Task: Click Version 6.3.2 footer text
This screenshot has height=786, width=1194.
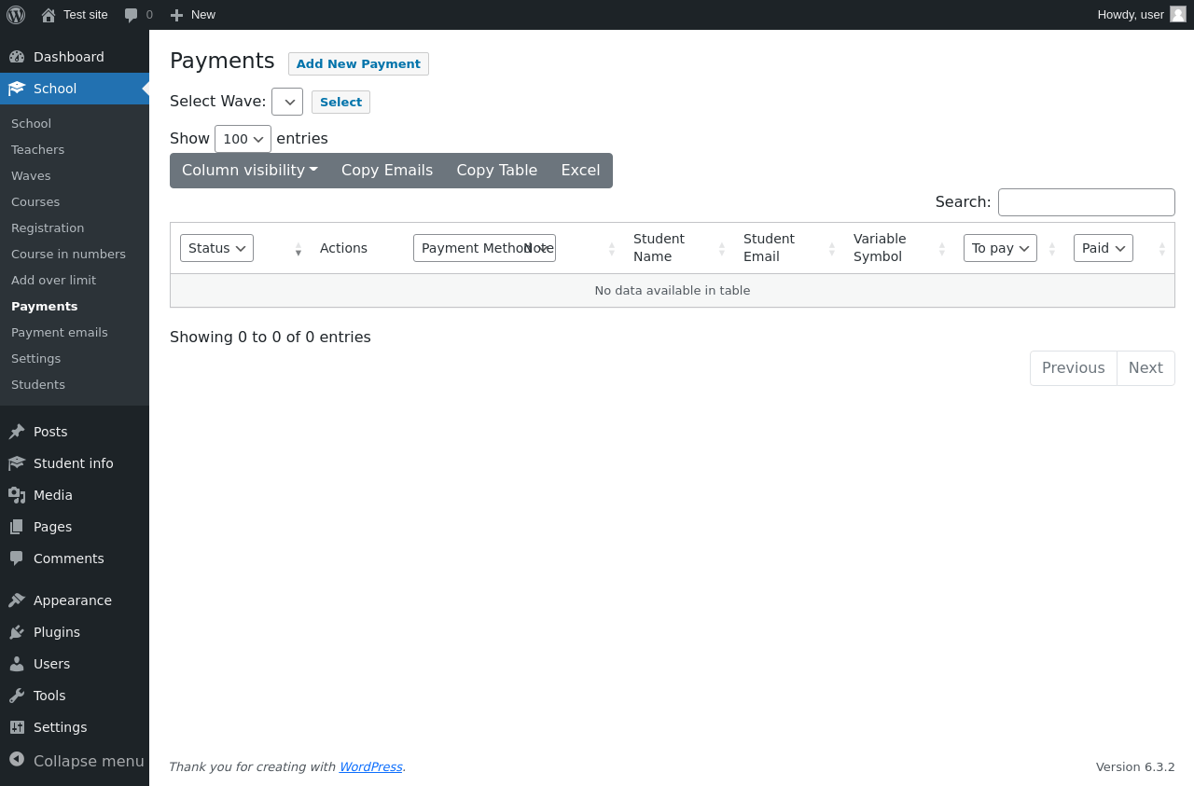Action: [x=1135, y=766]
